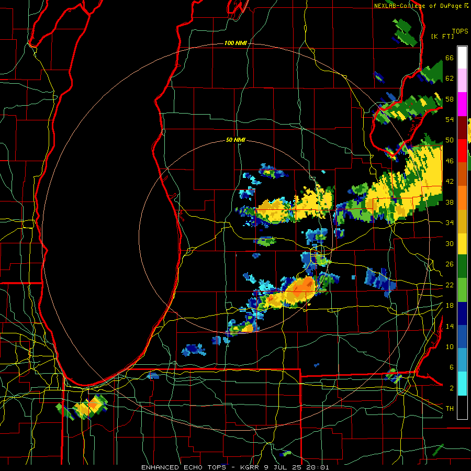
Task: Select legend value 6
Action: coord(452,367)
